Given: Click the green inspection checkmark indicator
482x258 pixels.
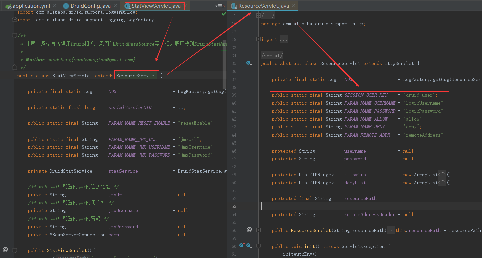Looking at the screenshot, I should (224, 14).
